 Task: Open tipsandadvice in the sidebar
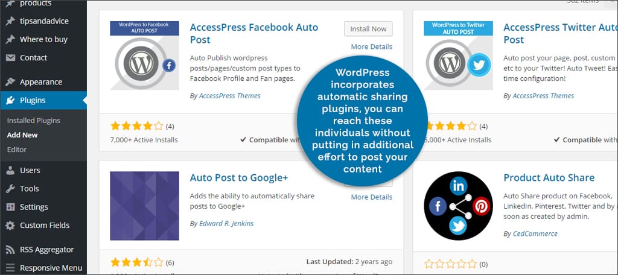coord(43,21)
